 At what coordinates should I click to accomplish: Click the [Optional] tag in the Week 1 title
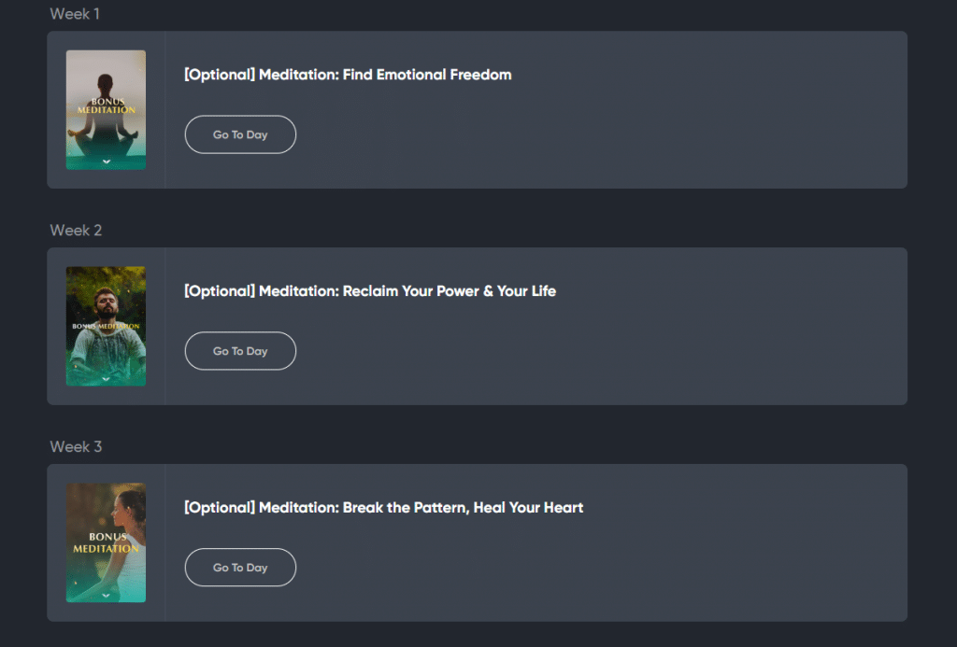click(220, 75)
